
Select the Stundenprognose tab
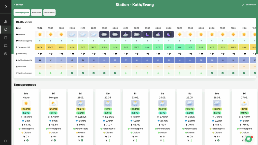[x=22, y=13]
